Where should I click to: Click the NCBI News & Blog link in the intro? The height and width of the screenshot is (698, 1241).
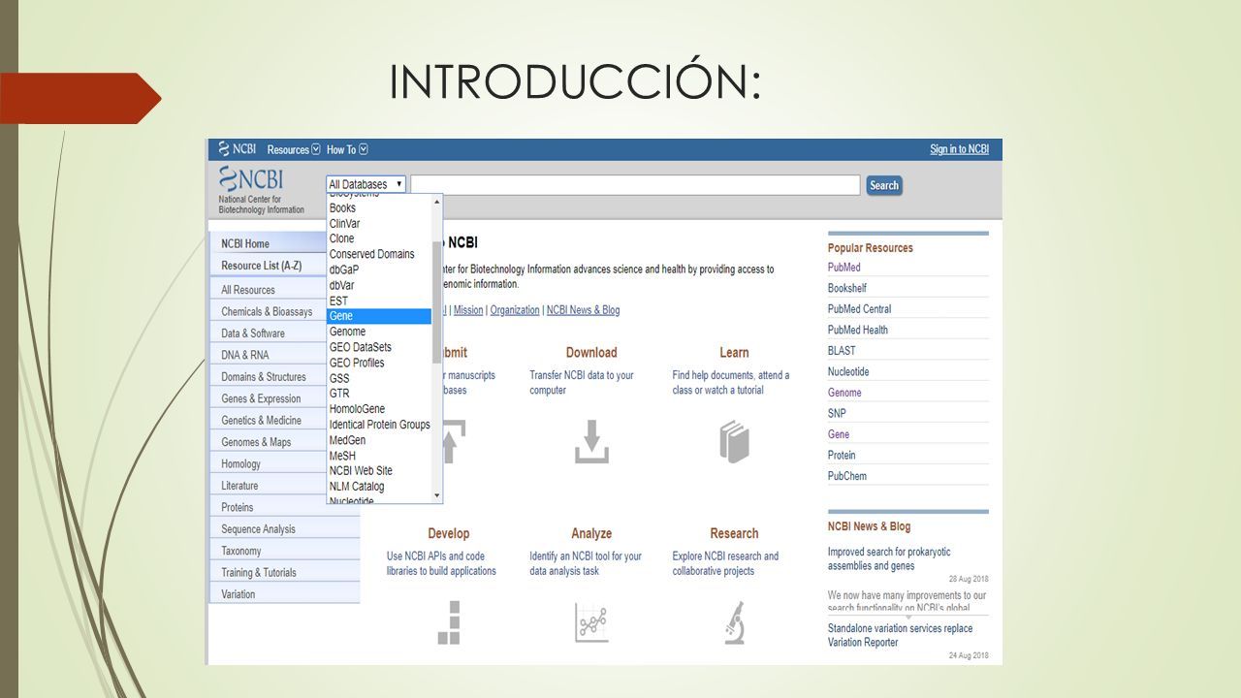(x=583, y=310)
